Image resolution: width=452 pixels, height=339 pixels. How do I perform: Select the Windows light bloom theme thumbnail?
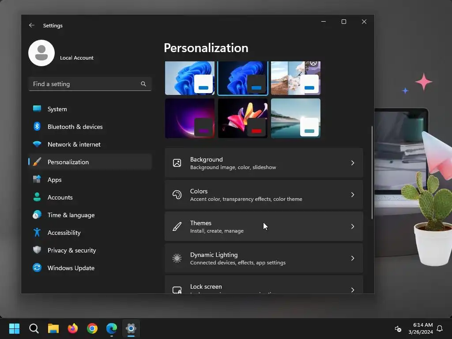coord(190,78)
